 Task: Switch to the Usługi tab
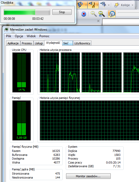coord(39,43)
